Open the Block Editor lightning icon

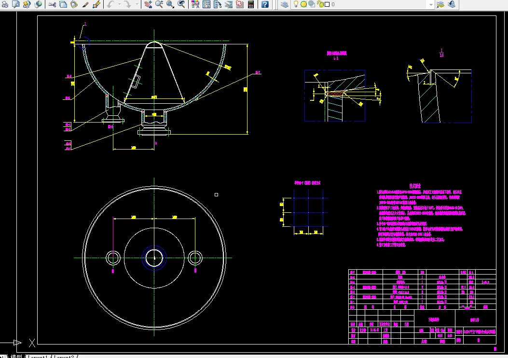click(96, 4)
